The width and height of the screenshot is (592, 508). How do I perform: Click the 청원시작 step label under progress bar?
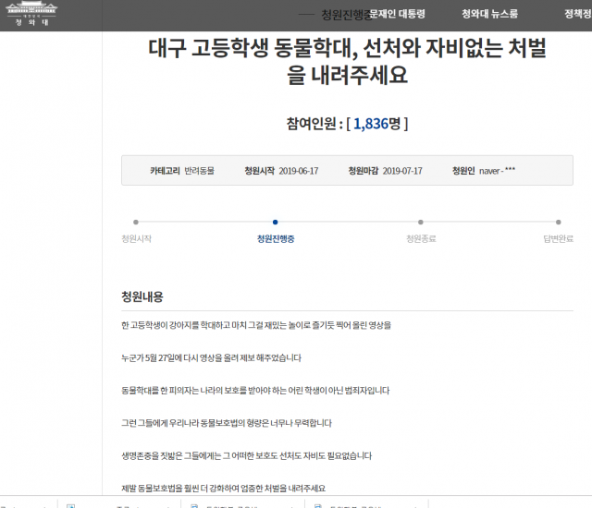[136, 238]
